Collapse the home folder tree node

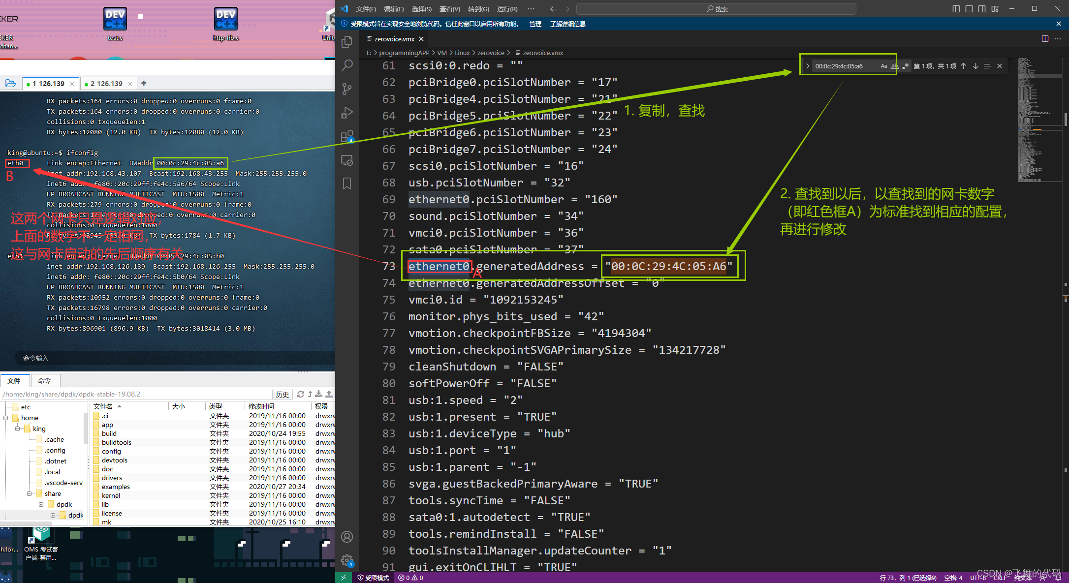click(x=6, y=418)
